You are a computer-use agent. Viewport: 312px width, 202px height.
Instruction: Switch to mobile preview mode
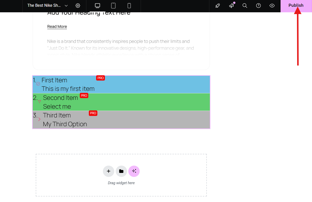tap(129, 6)
